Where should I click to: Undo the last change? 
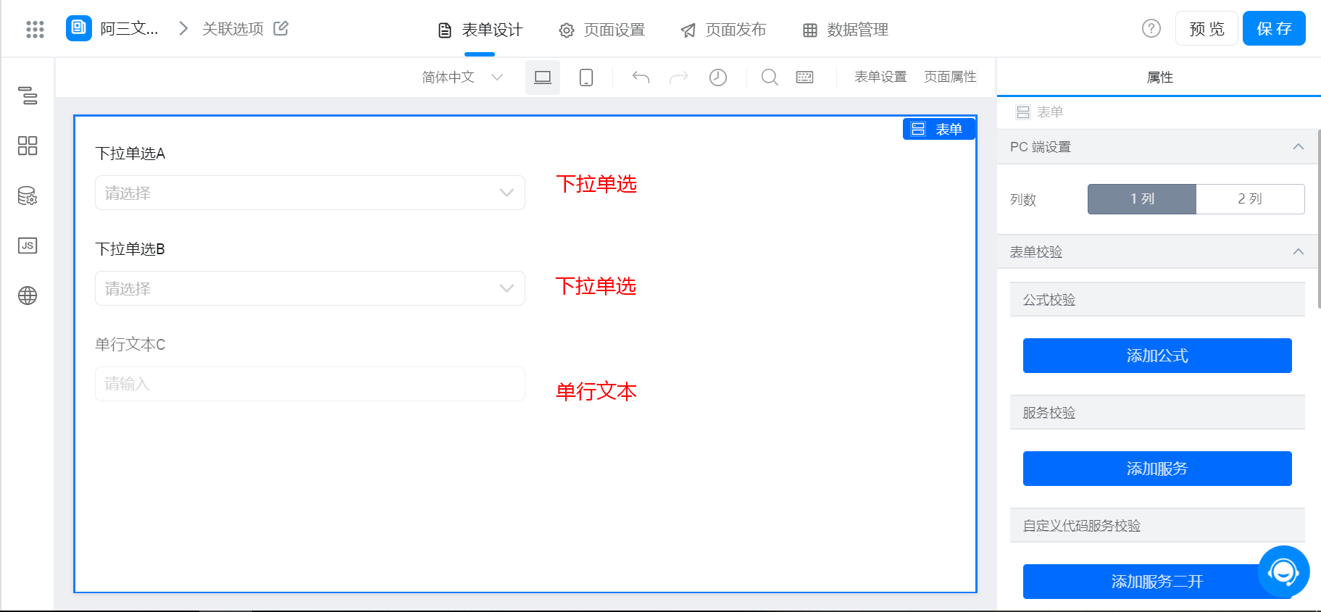click(641, 77)
